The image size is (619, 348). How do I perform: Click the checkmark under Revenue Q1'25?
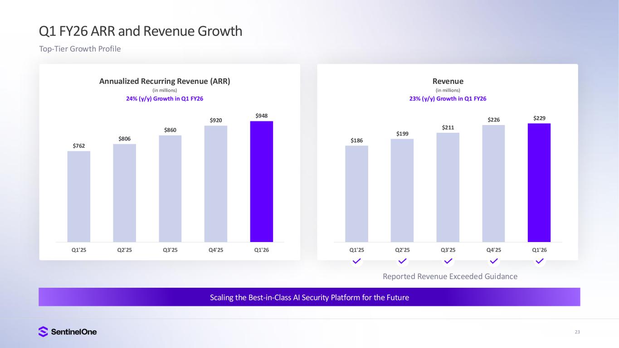357,261
